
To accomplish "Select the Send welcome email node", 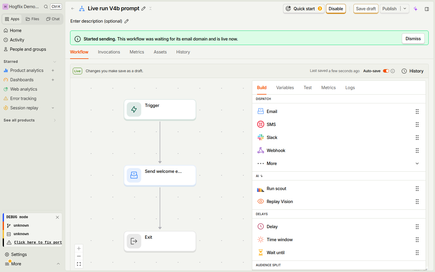I will tap(160, 175).
